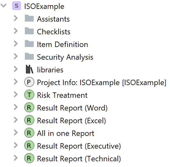170x167 pixels.
Task: Click the R icon of Result Report (Technical)
Action: click(x=29, y=158)
